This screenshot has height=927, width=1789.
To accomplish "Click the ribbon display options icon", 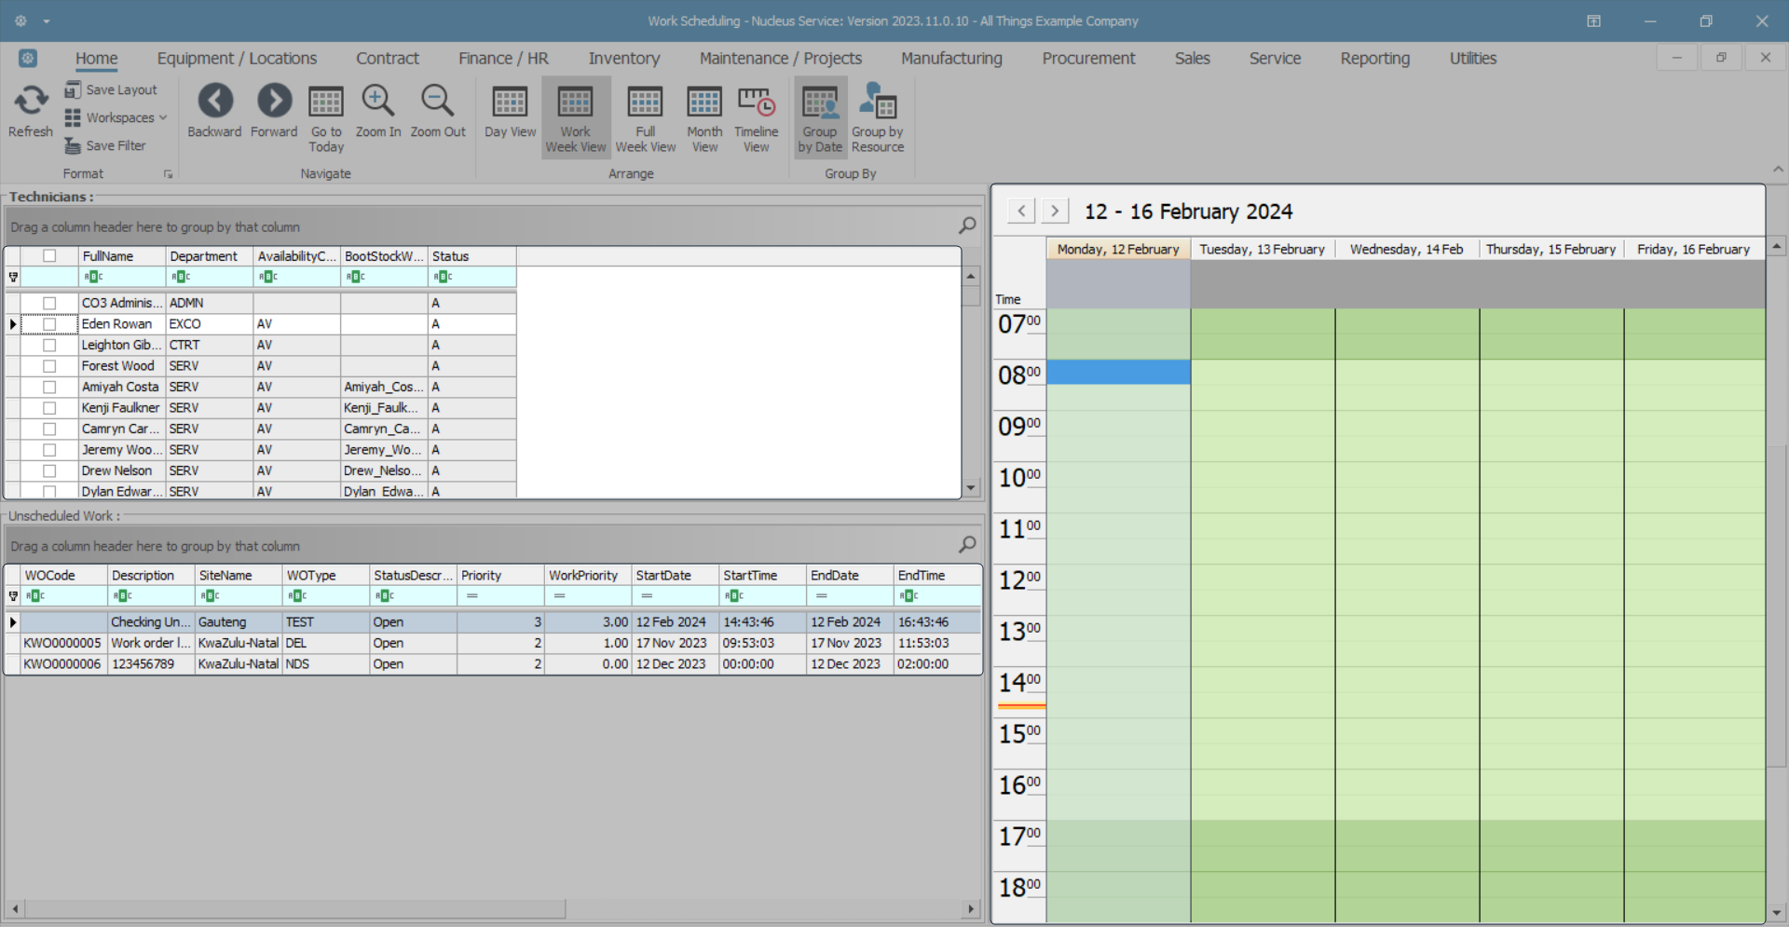I will click(1594, 20).
